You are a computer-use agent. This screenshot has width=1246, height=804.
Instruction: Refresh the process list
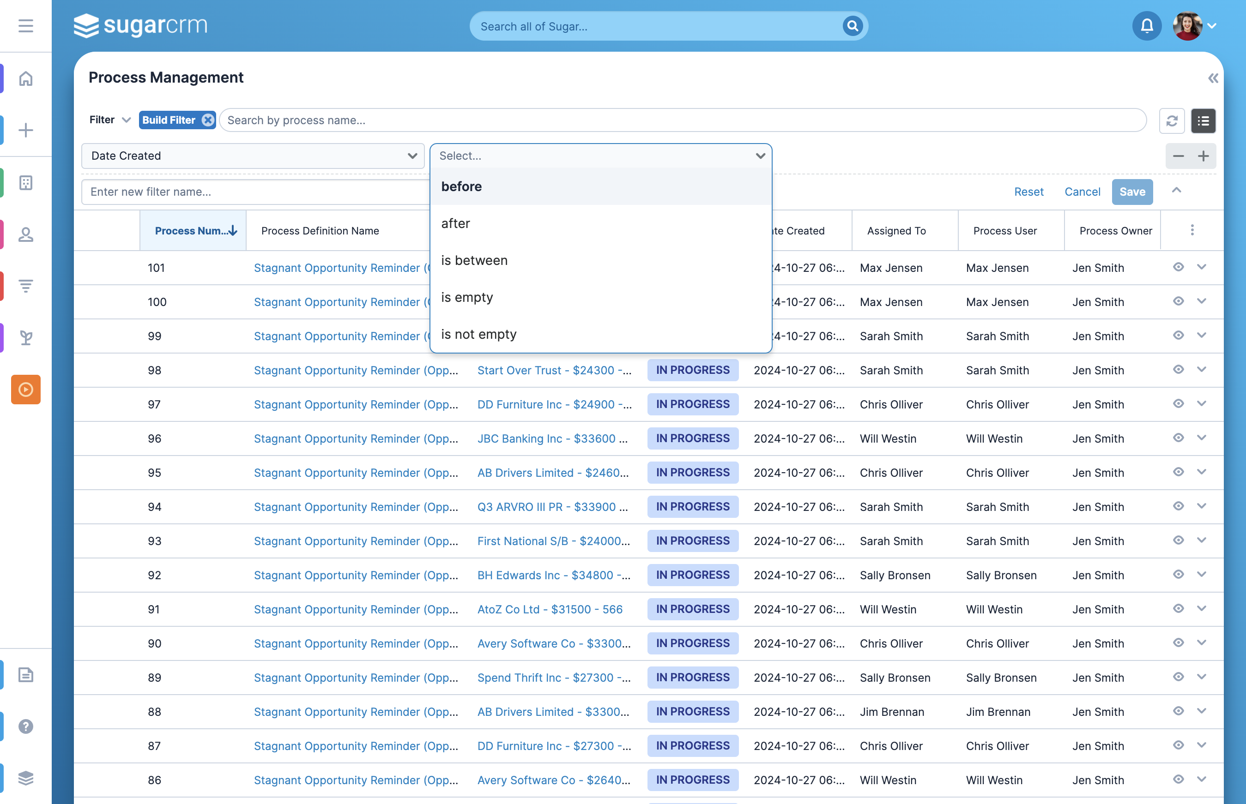(1172, 121)
